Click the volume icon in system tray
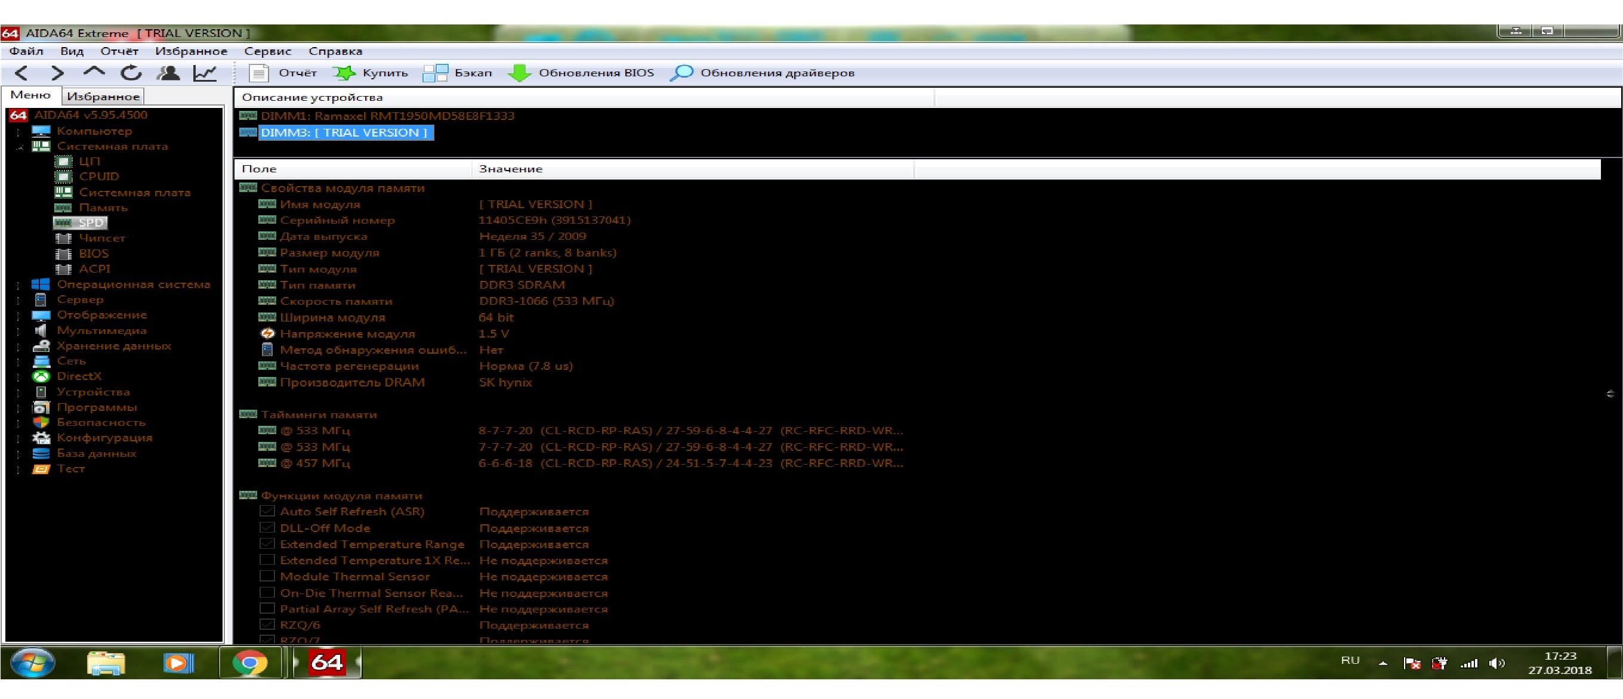This screenshot has width=1623, height=699. click(x=1497, y=663)
